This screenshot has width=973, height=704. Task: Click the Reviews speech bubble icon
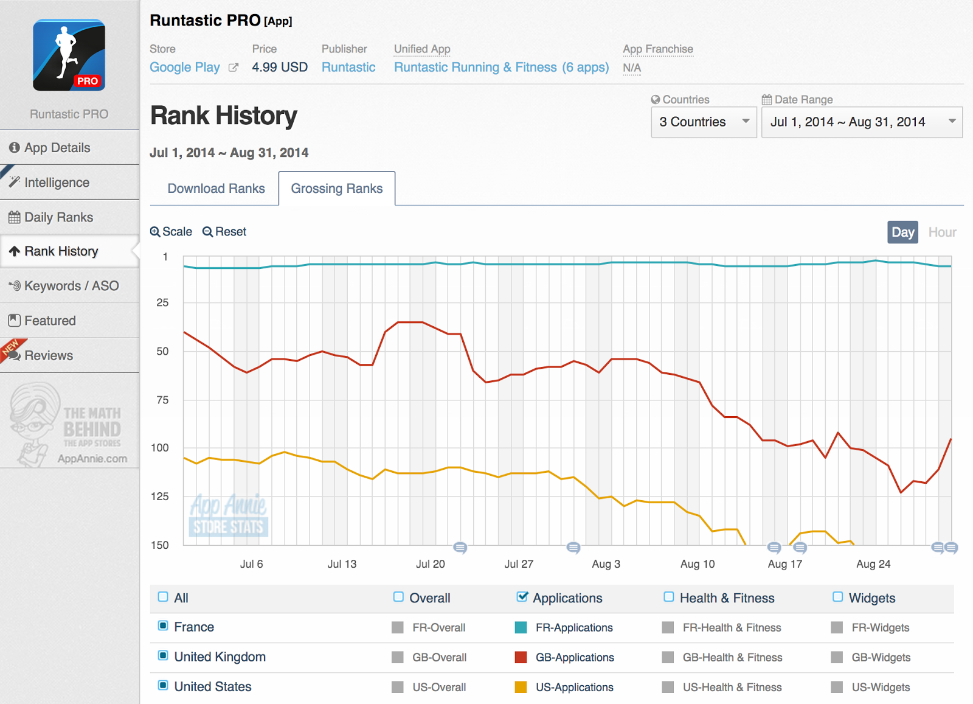click(x=15, y=355)
